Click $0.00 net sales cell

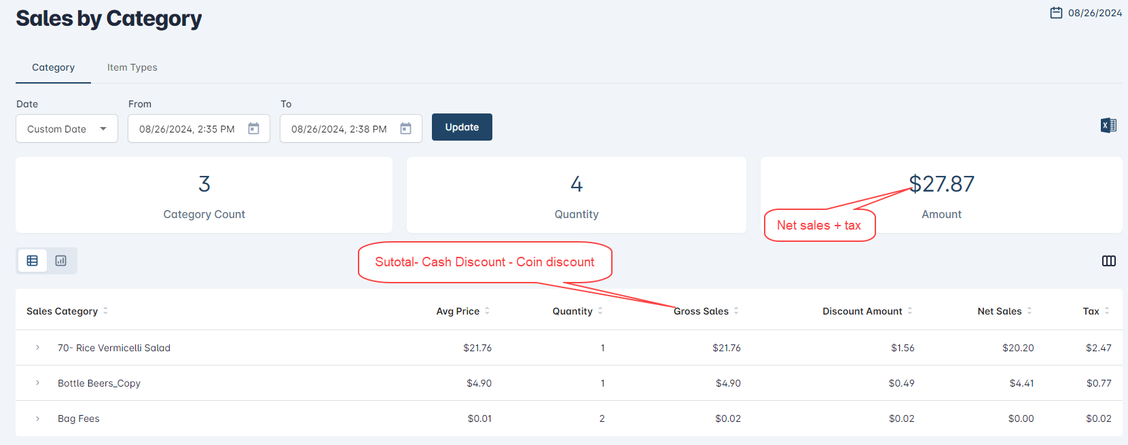(x=1021, y=419)
